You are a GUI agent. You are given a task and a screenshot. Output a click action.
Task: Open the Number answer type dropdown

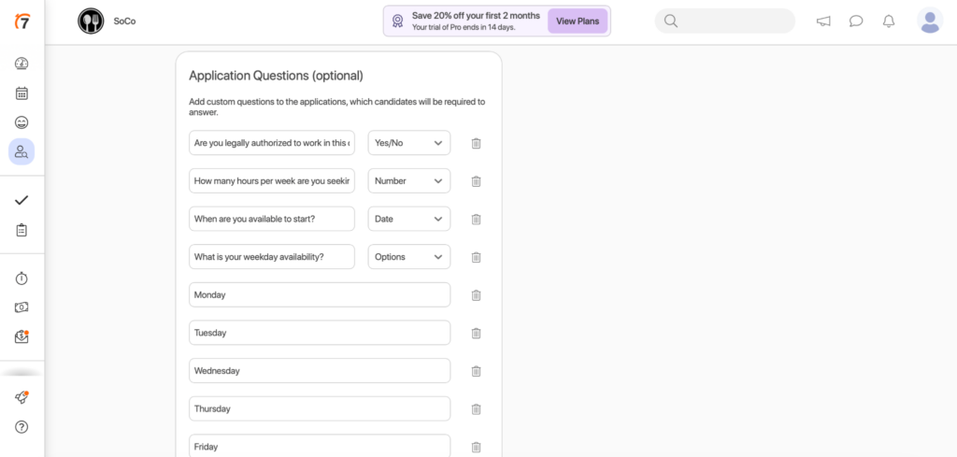(x=409, y=180)
